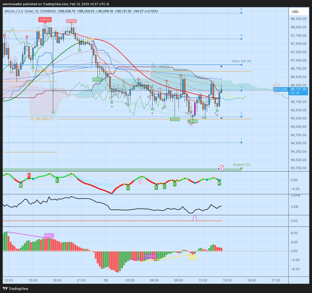Click the purple H Bear divergence label
This screenshot has height=293, width=312.
(x=150, y=256)
